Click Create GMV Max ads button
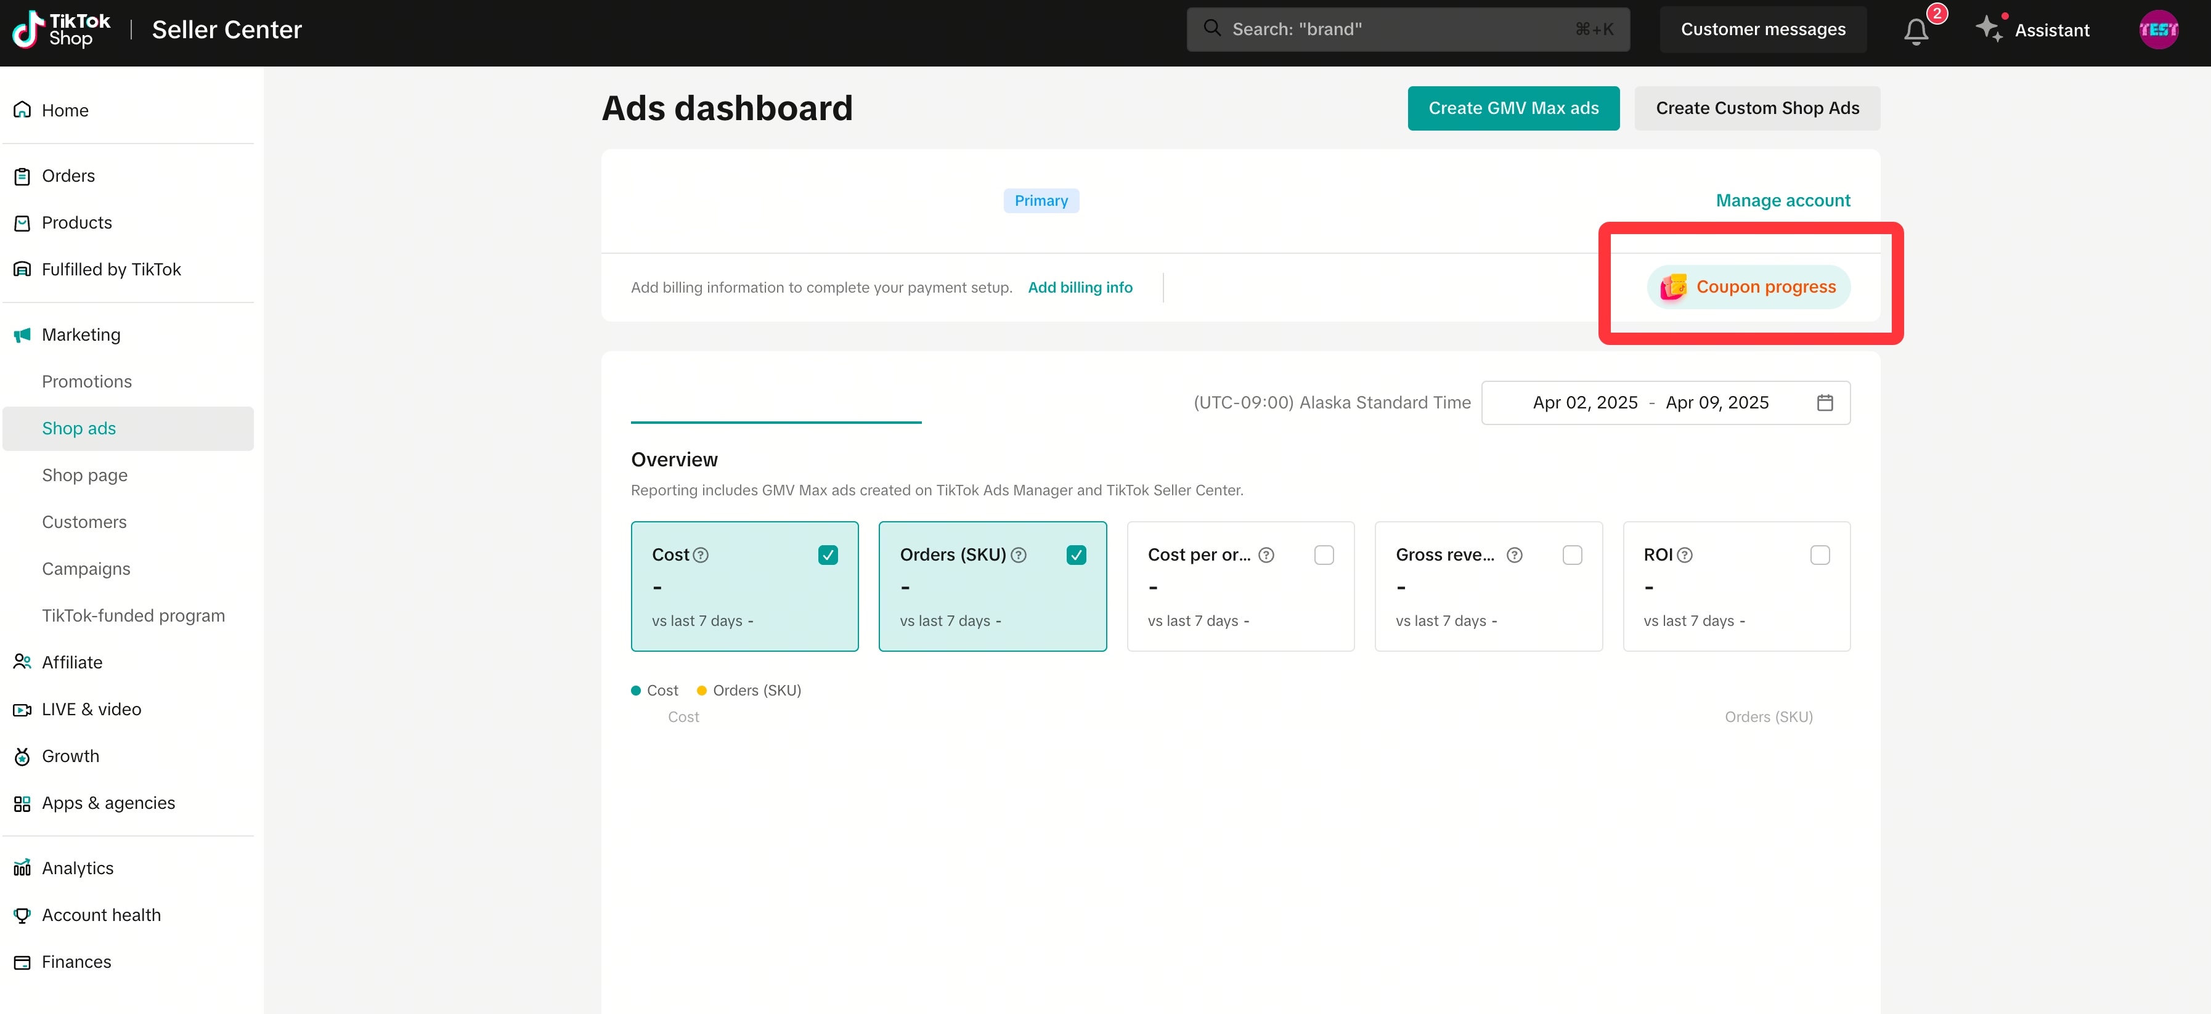 tap(1513, 108)
